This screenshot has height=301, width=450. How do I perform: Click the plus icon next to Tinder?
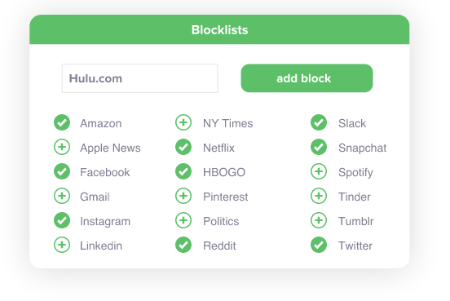(319, 196)
